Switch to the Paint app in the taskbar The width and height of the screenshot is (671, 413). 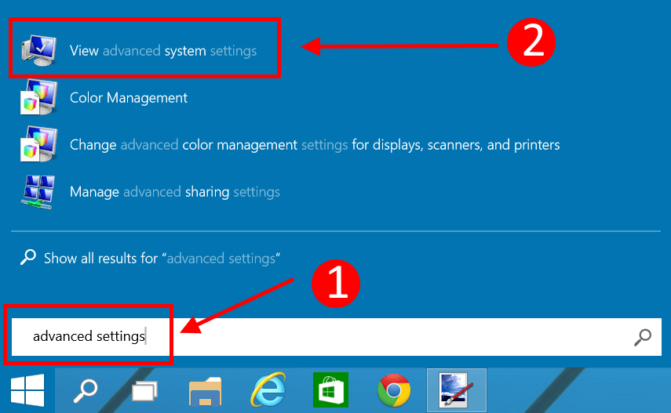pos(457,390)
